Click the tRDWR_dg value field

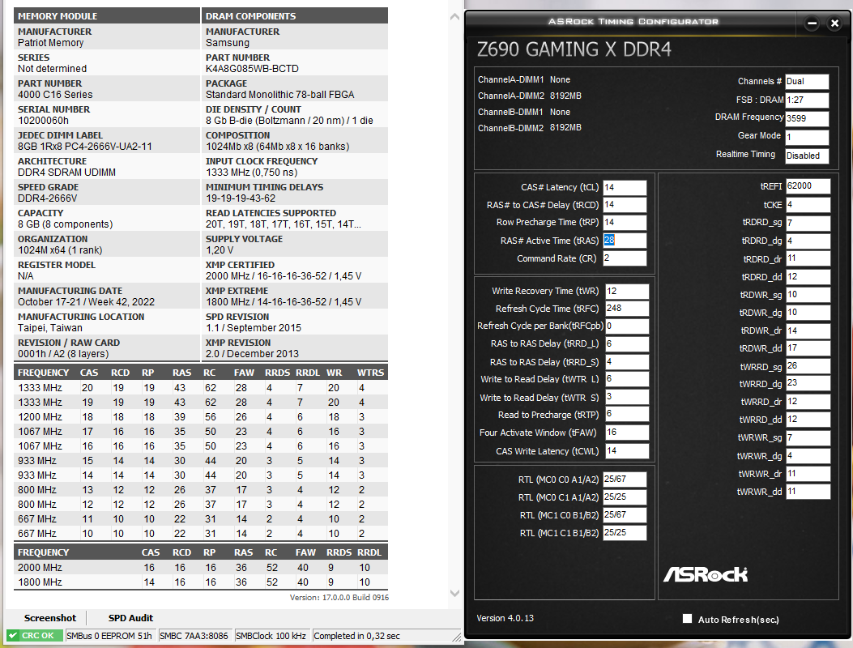coord(808,313)
